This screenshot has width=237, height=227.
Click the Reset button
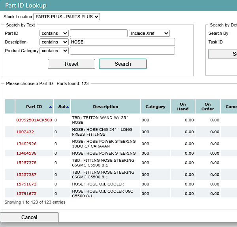71,64
